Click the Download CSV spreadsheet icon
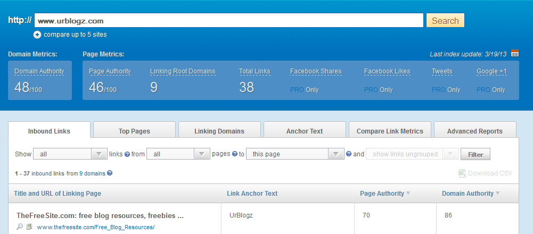Screen dimensions: 533x234 [x=462, y=173]
